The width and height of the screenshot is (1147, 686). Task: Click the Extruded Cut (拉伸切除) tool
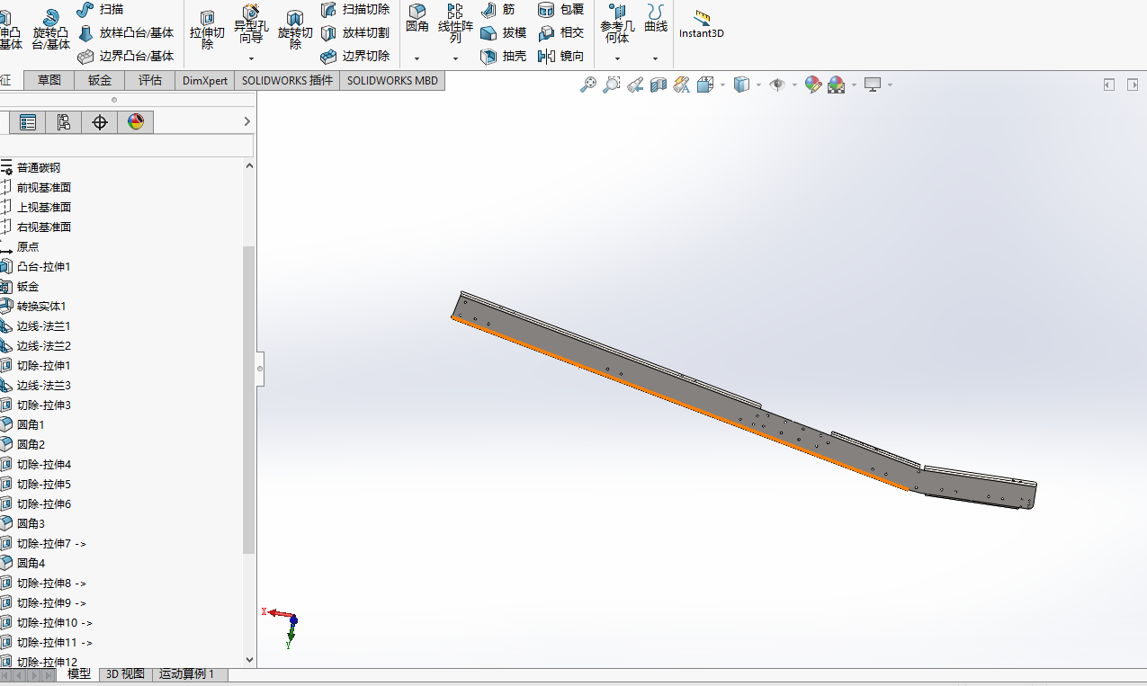pyautogui.click(x=207, y=30)
